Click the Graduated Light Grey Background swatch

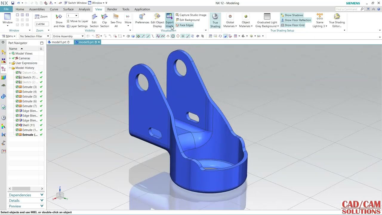267,17
